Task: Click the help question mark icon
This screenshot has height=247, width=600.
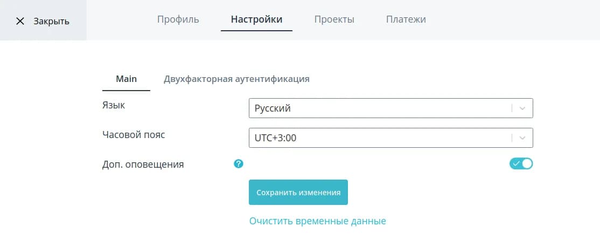Action: [x=239, y=163]
